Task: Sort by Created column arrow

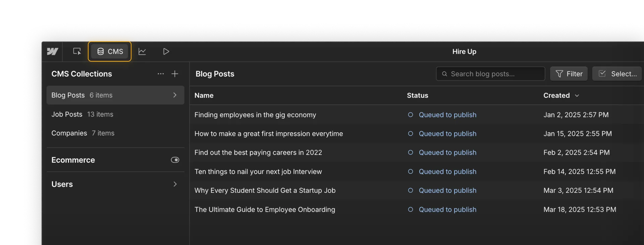Action: 577,96
